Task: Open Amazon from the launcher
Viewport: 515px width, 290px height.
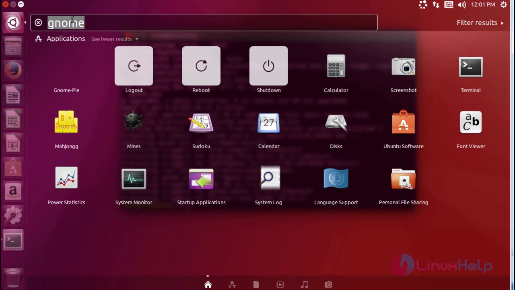Action: (x=13, y=192)
